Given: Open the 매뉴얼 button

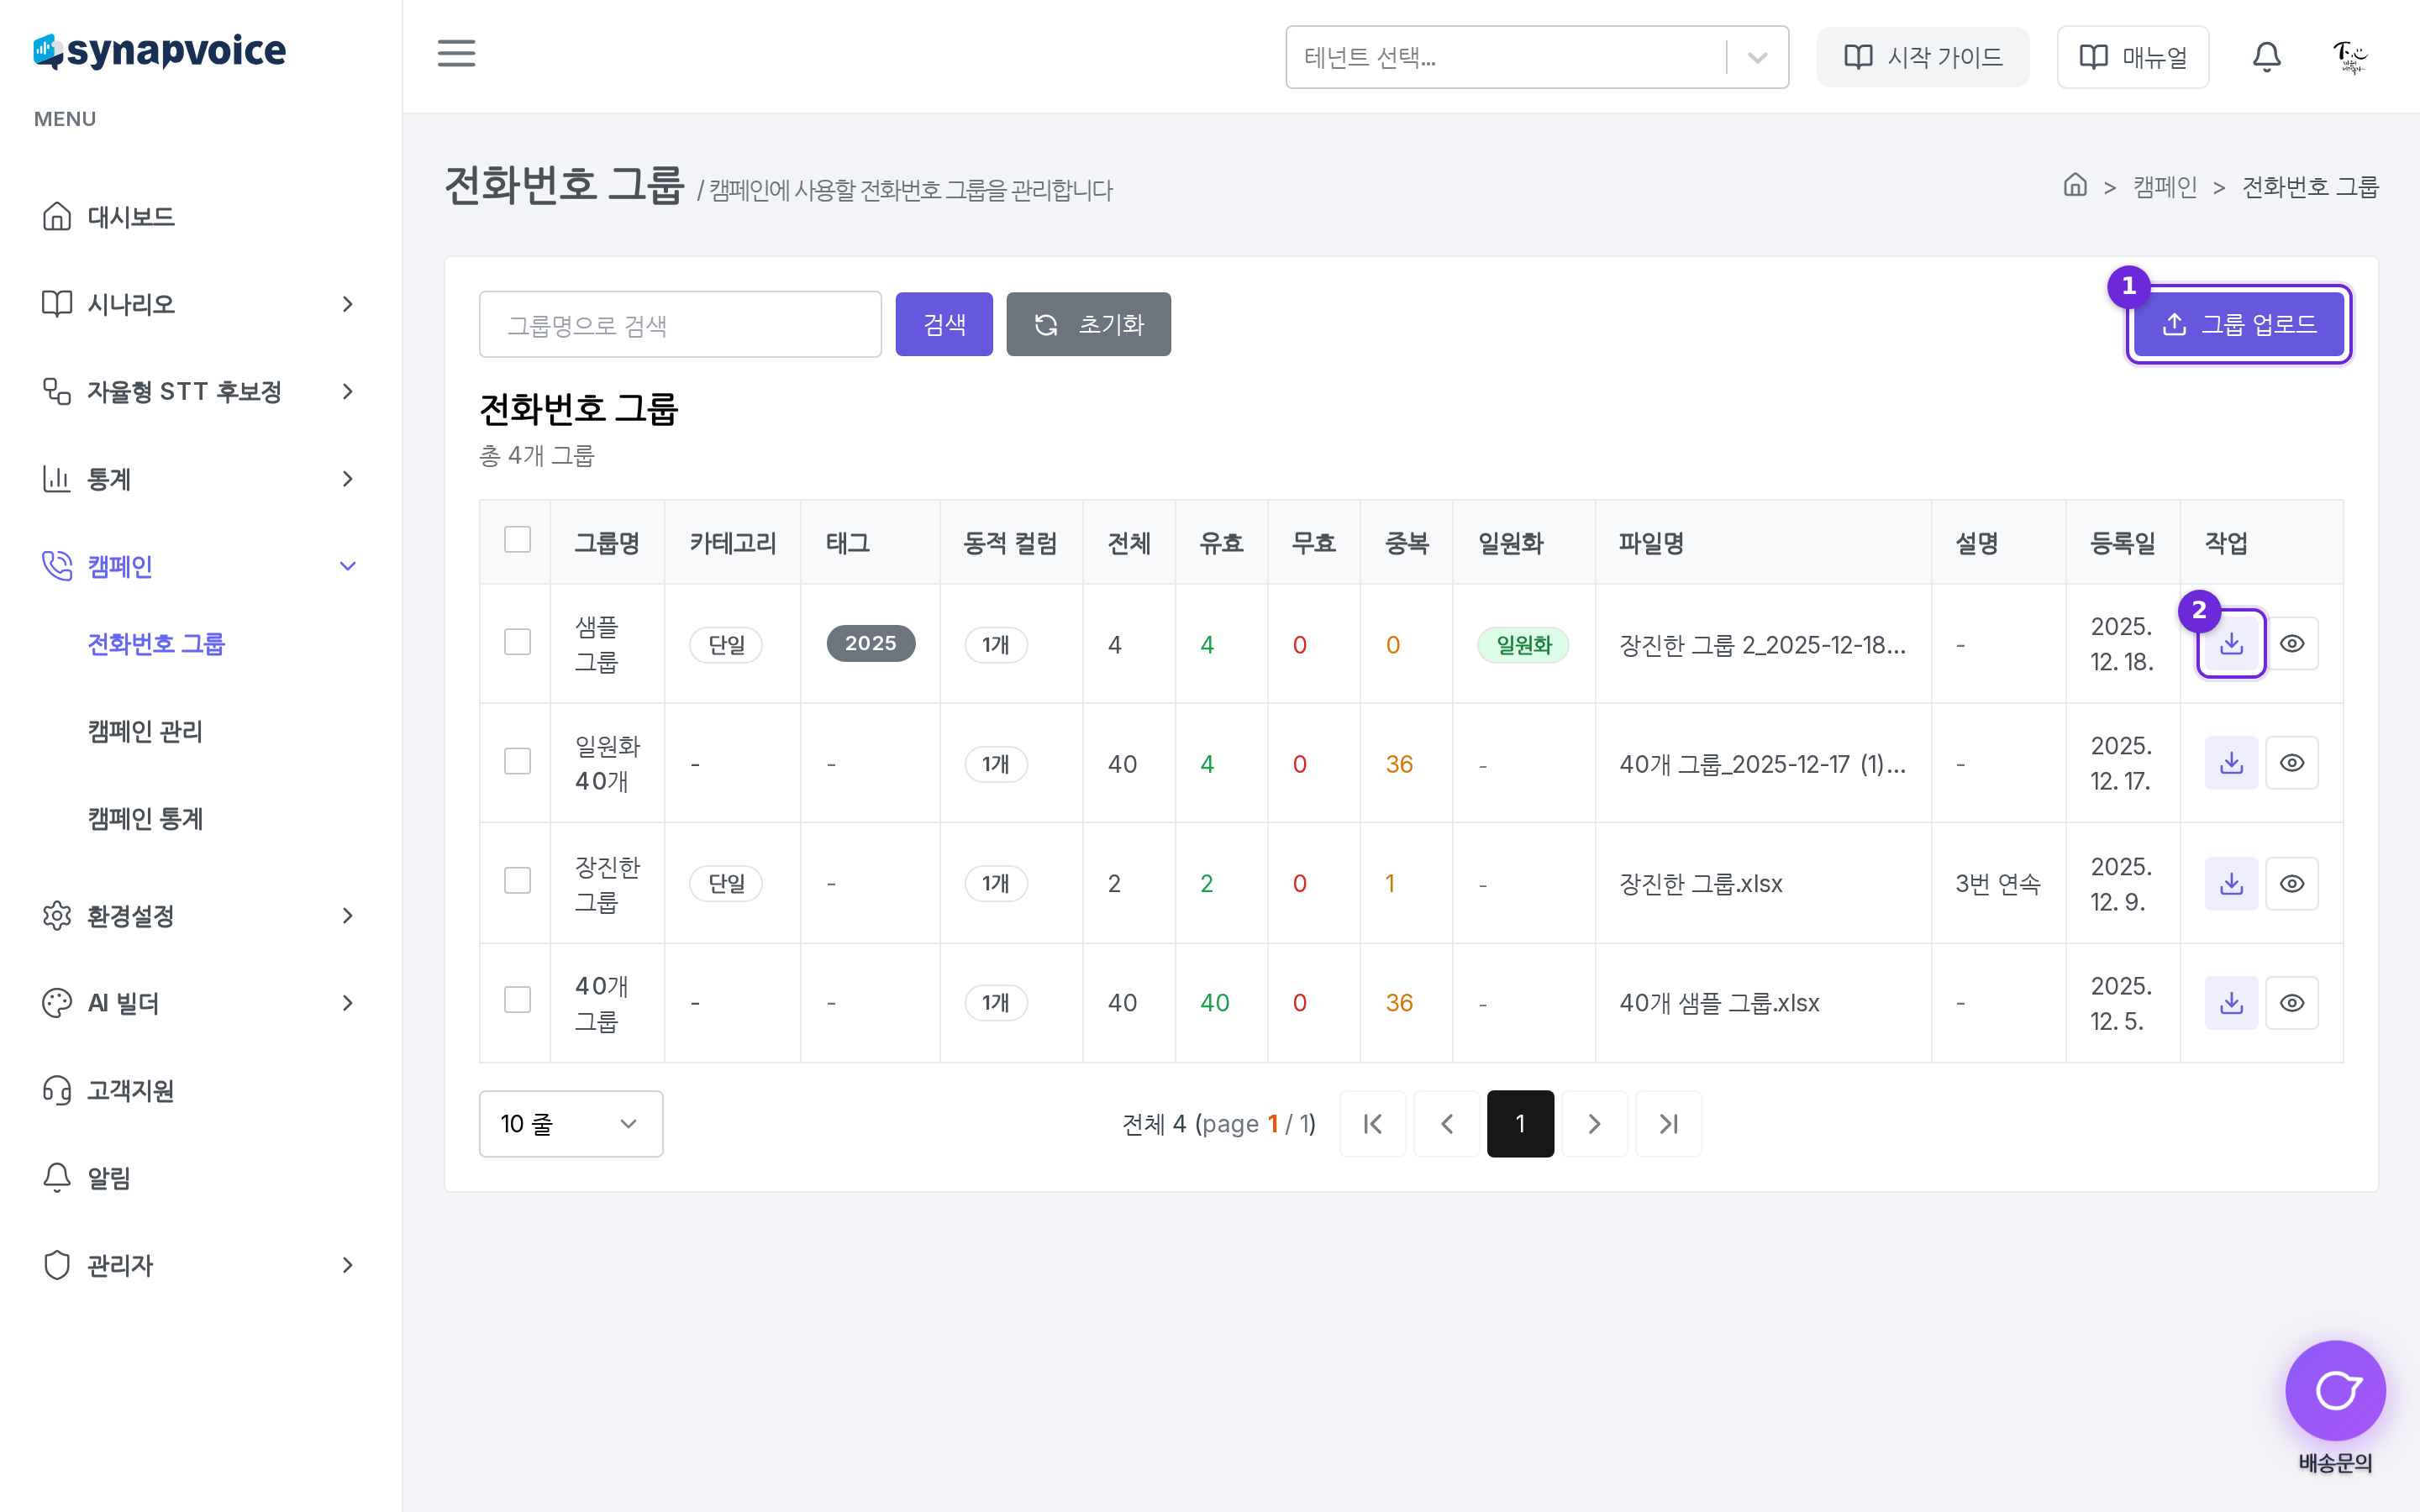Looking at the screenshot, I should point(2132,57).
